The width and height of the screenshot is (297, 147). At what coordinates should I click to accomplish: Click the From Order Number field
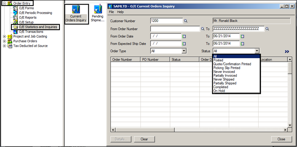point(175,29)
